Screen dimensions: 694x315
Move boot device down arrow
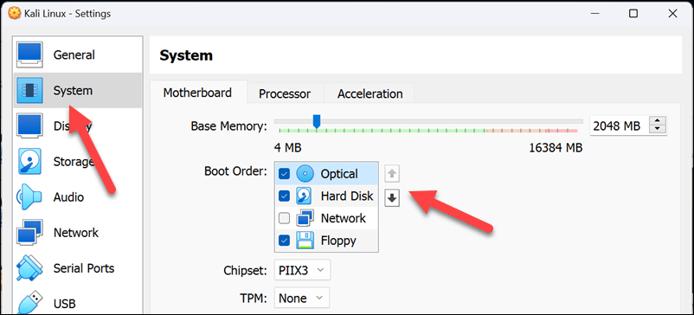[392, 199]
